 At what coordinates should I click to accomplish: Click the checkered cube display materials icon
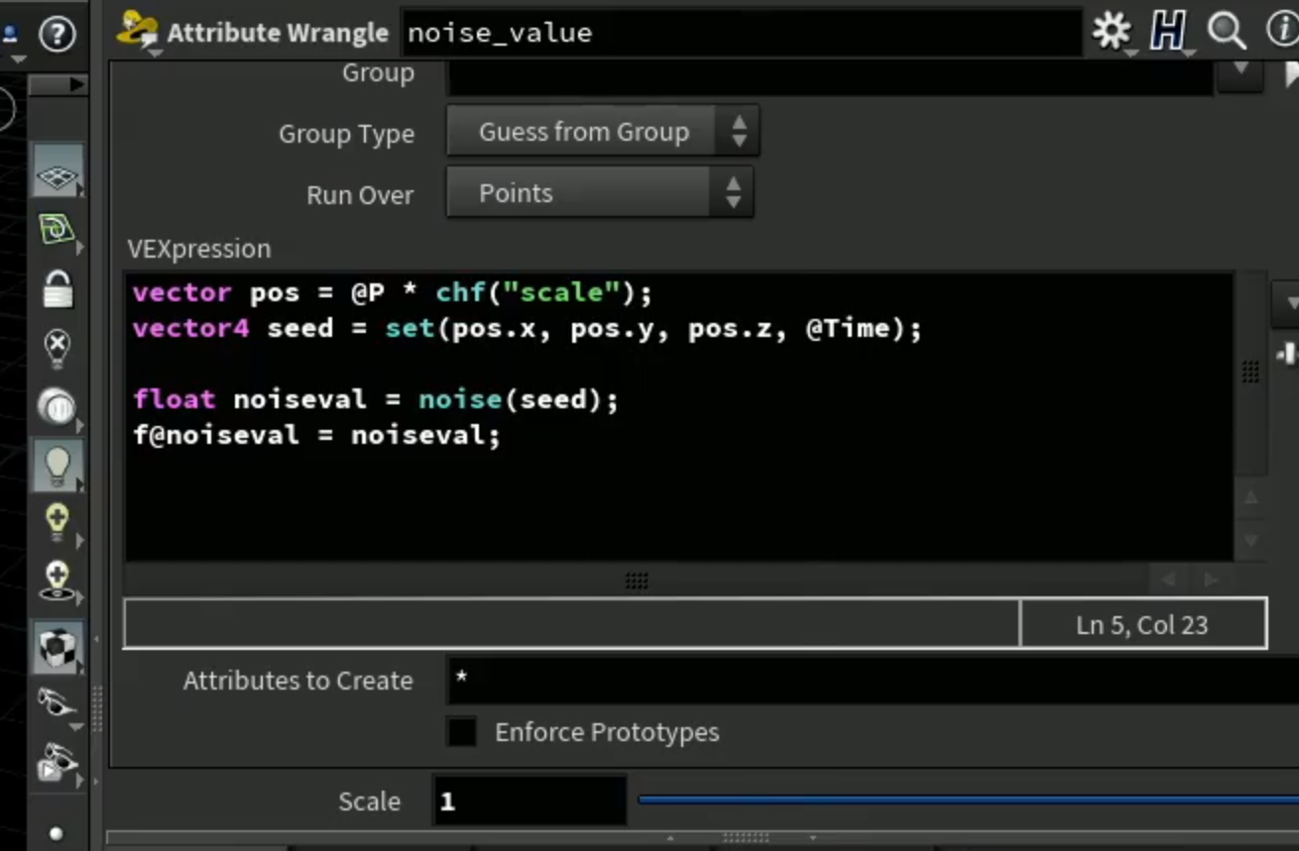click(x=58, y=647)
